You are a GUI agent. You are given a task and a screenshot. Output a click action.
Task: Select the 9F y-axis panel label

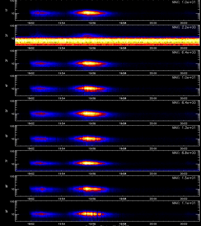coord(7,211)
